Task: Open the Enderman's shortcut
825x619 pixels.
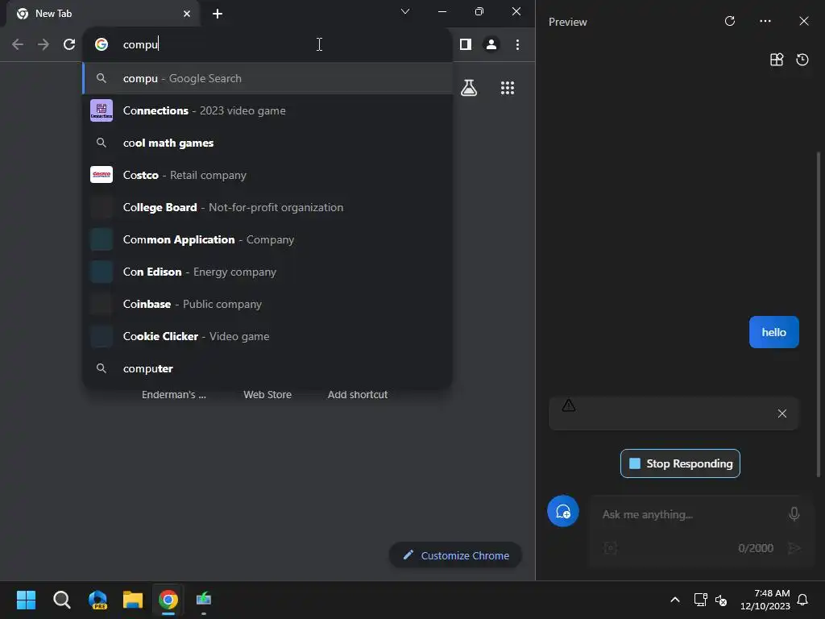Action: (x=174, y=394)
